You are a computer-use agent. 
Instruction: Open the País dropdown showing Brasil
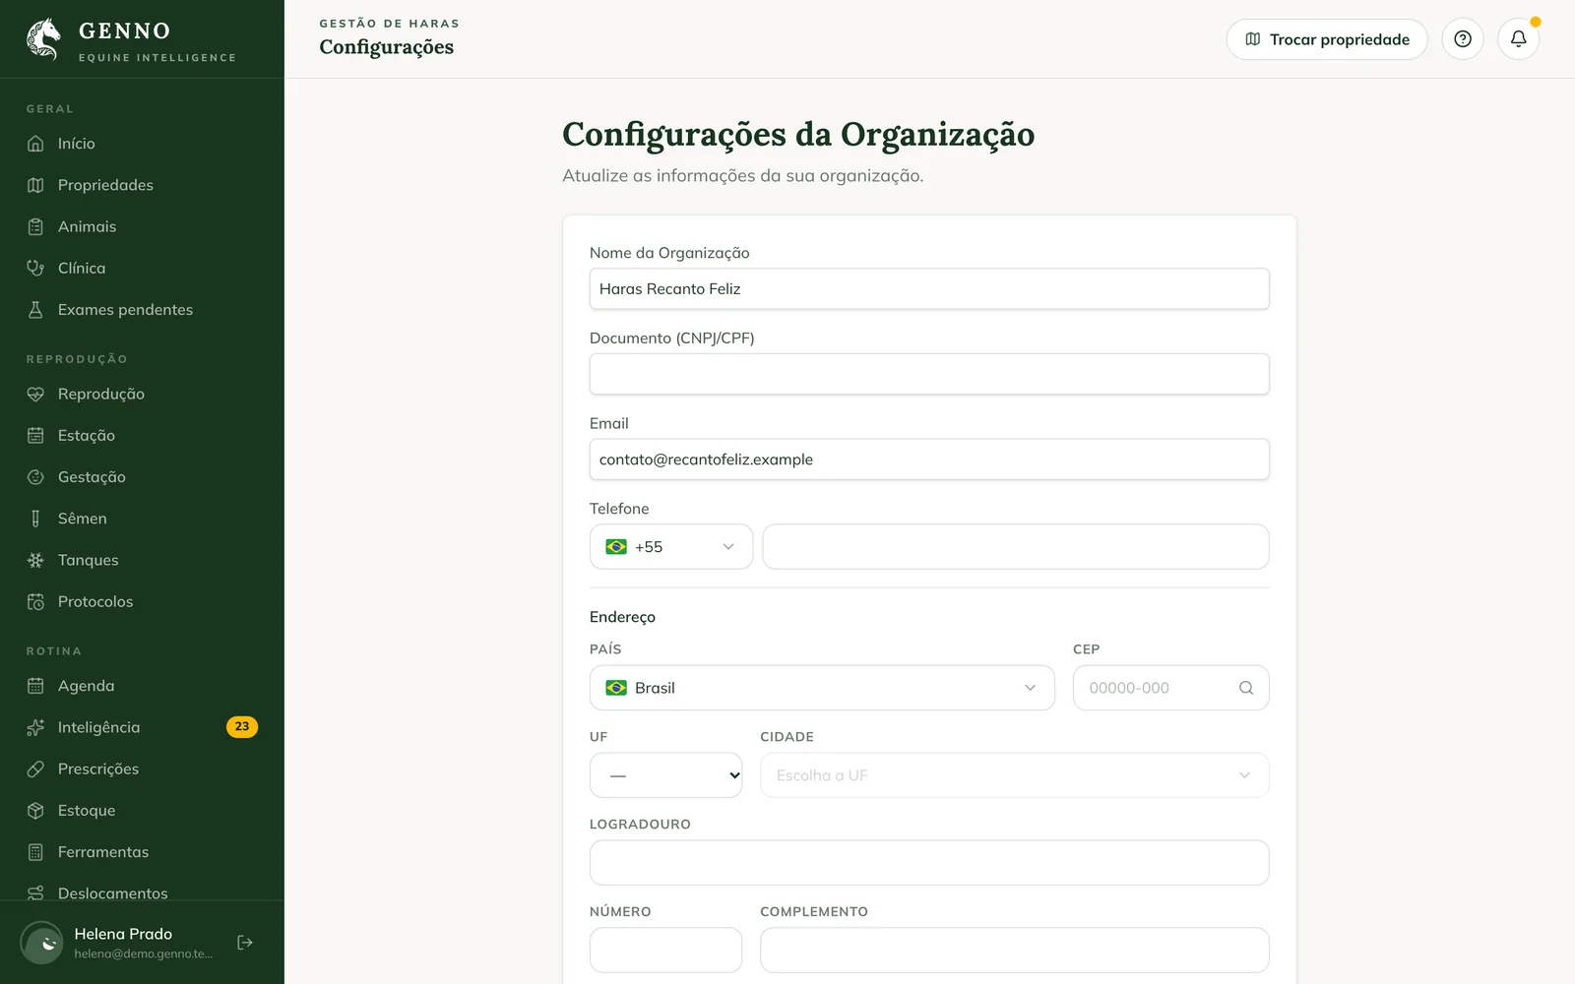pyautogui.click(x=822, y=688)
